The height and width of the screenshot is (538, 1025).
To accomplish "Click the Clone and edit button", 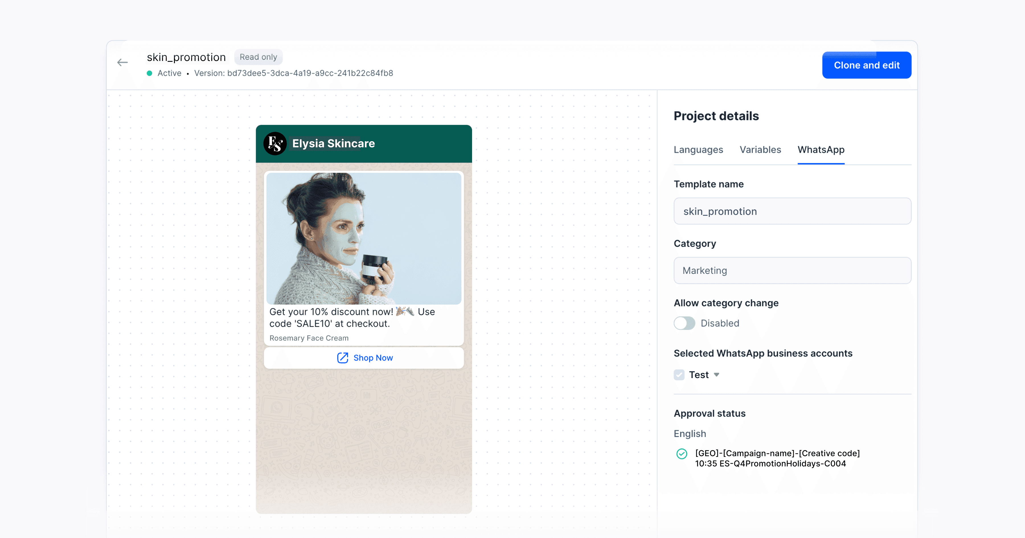I will point(867,65).
